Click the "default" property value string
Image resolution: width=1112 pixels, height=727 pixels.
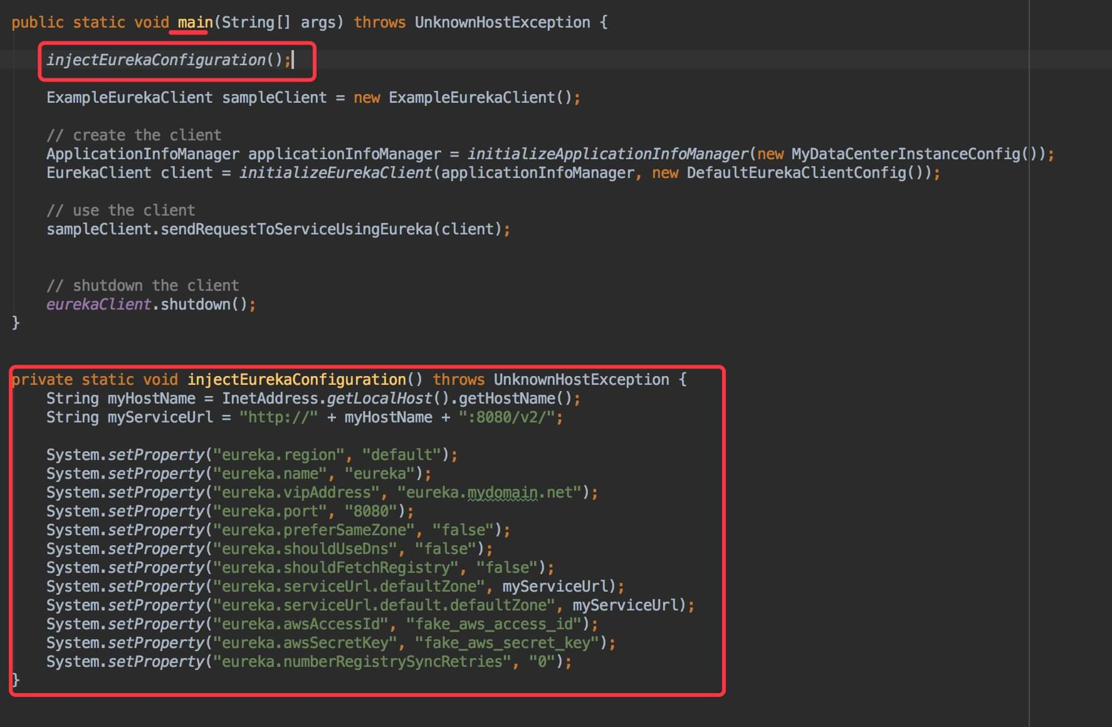click(x=401, y=455)
